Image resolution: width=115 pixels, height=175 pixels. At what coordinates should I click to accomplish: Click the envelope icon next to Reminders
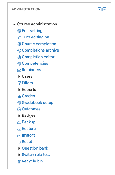click(x=19, y=70)
